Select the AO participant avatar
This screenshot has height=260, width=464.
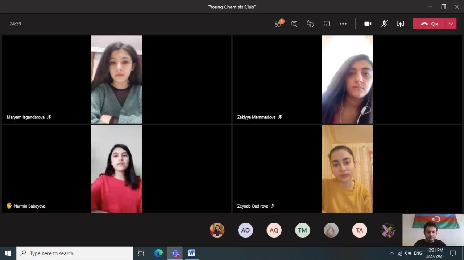245,230
